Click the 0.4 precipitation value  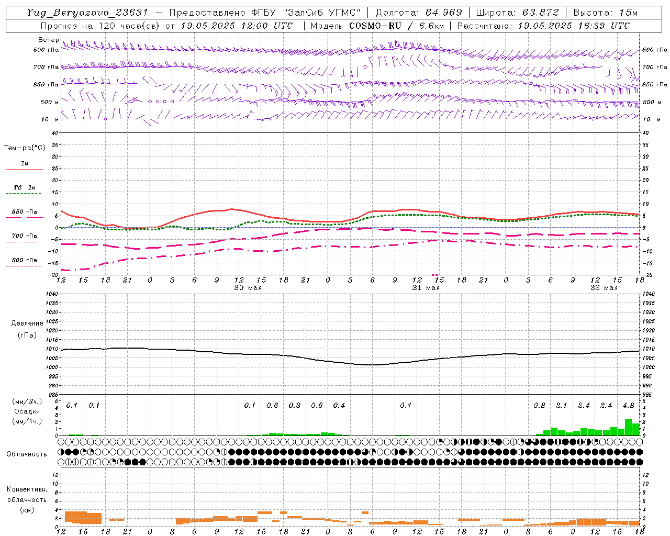point(339,406)
